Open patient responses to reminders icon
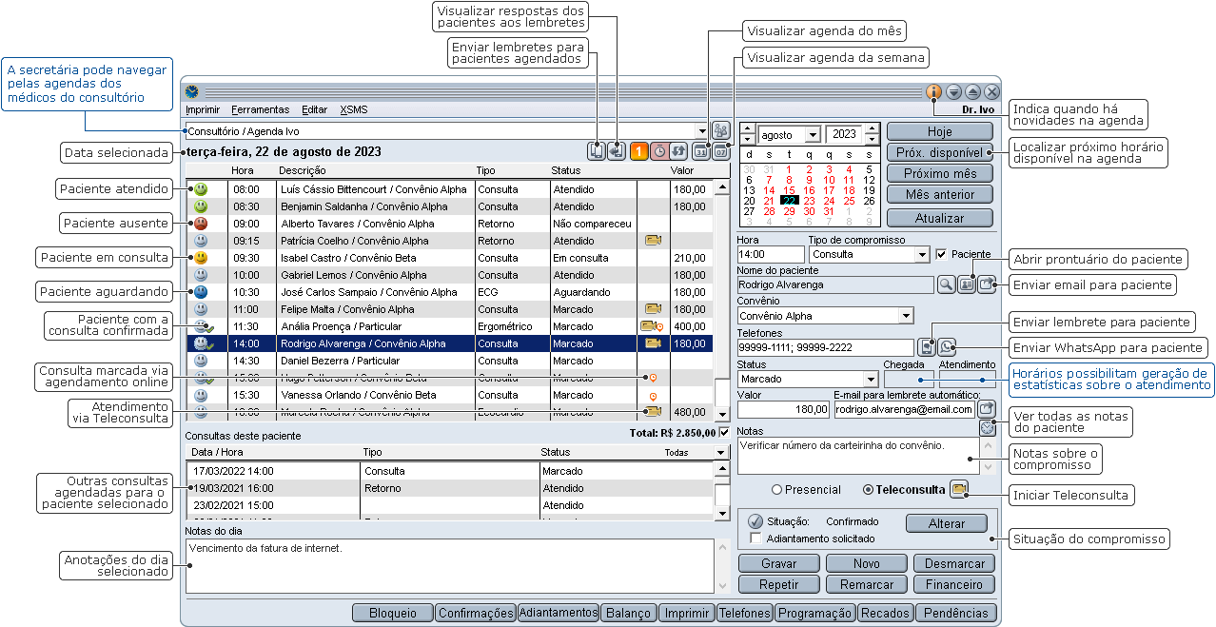Viewport: 1216px width, 627px height. coord(617,151)
